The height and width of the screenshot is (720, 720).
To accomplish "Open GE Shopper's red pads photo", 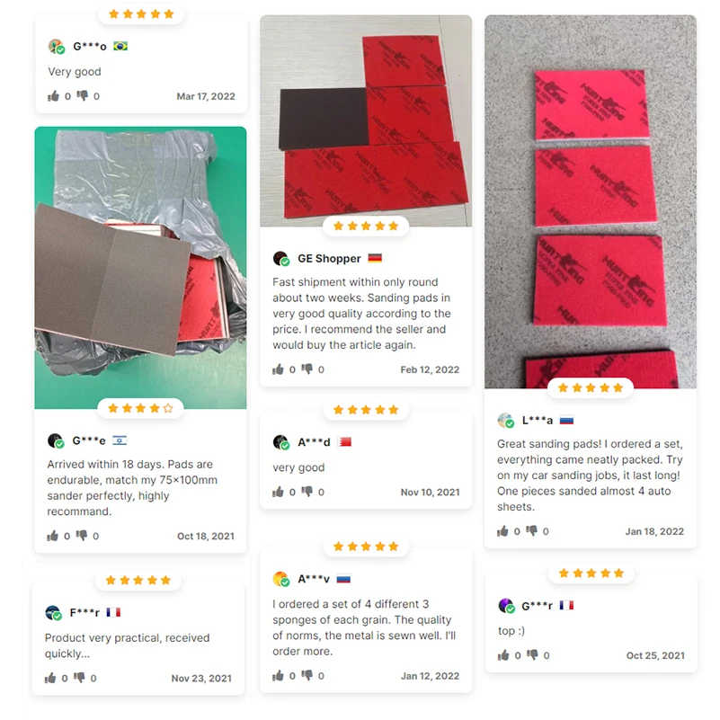I will [x=366, y=120].
